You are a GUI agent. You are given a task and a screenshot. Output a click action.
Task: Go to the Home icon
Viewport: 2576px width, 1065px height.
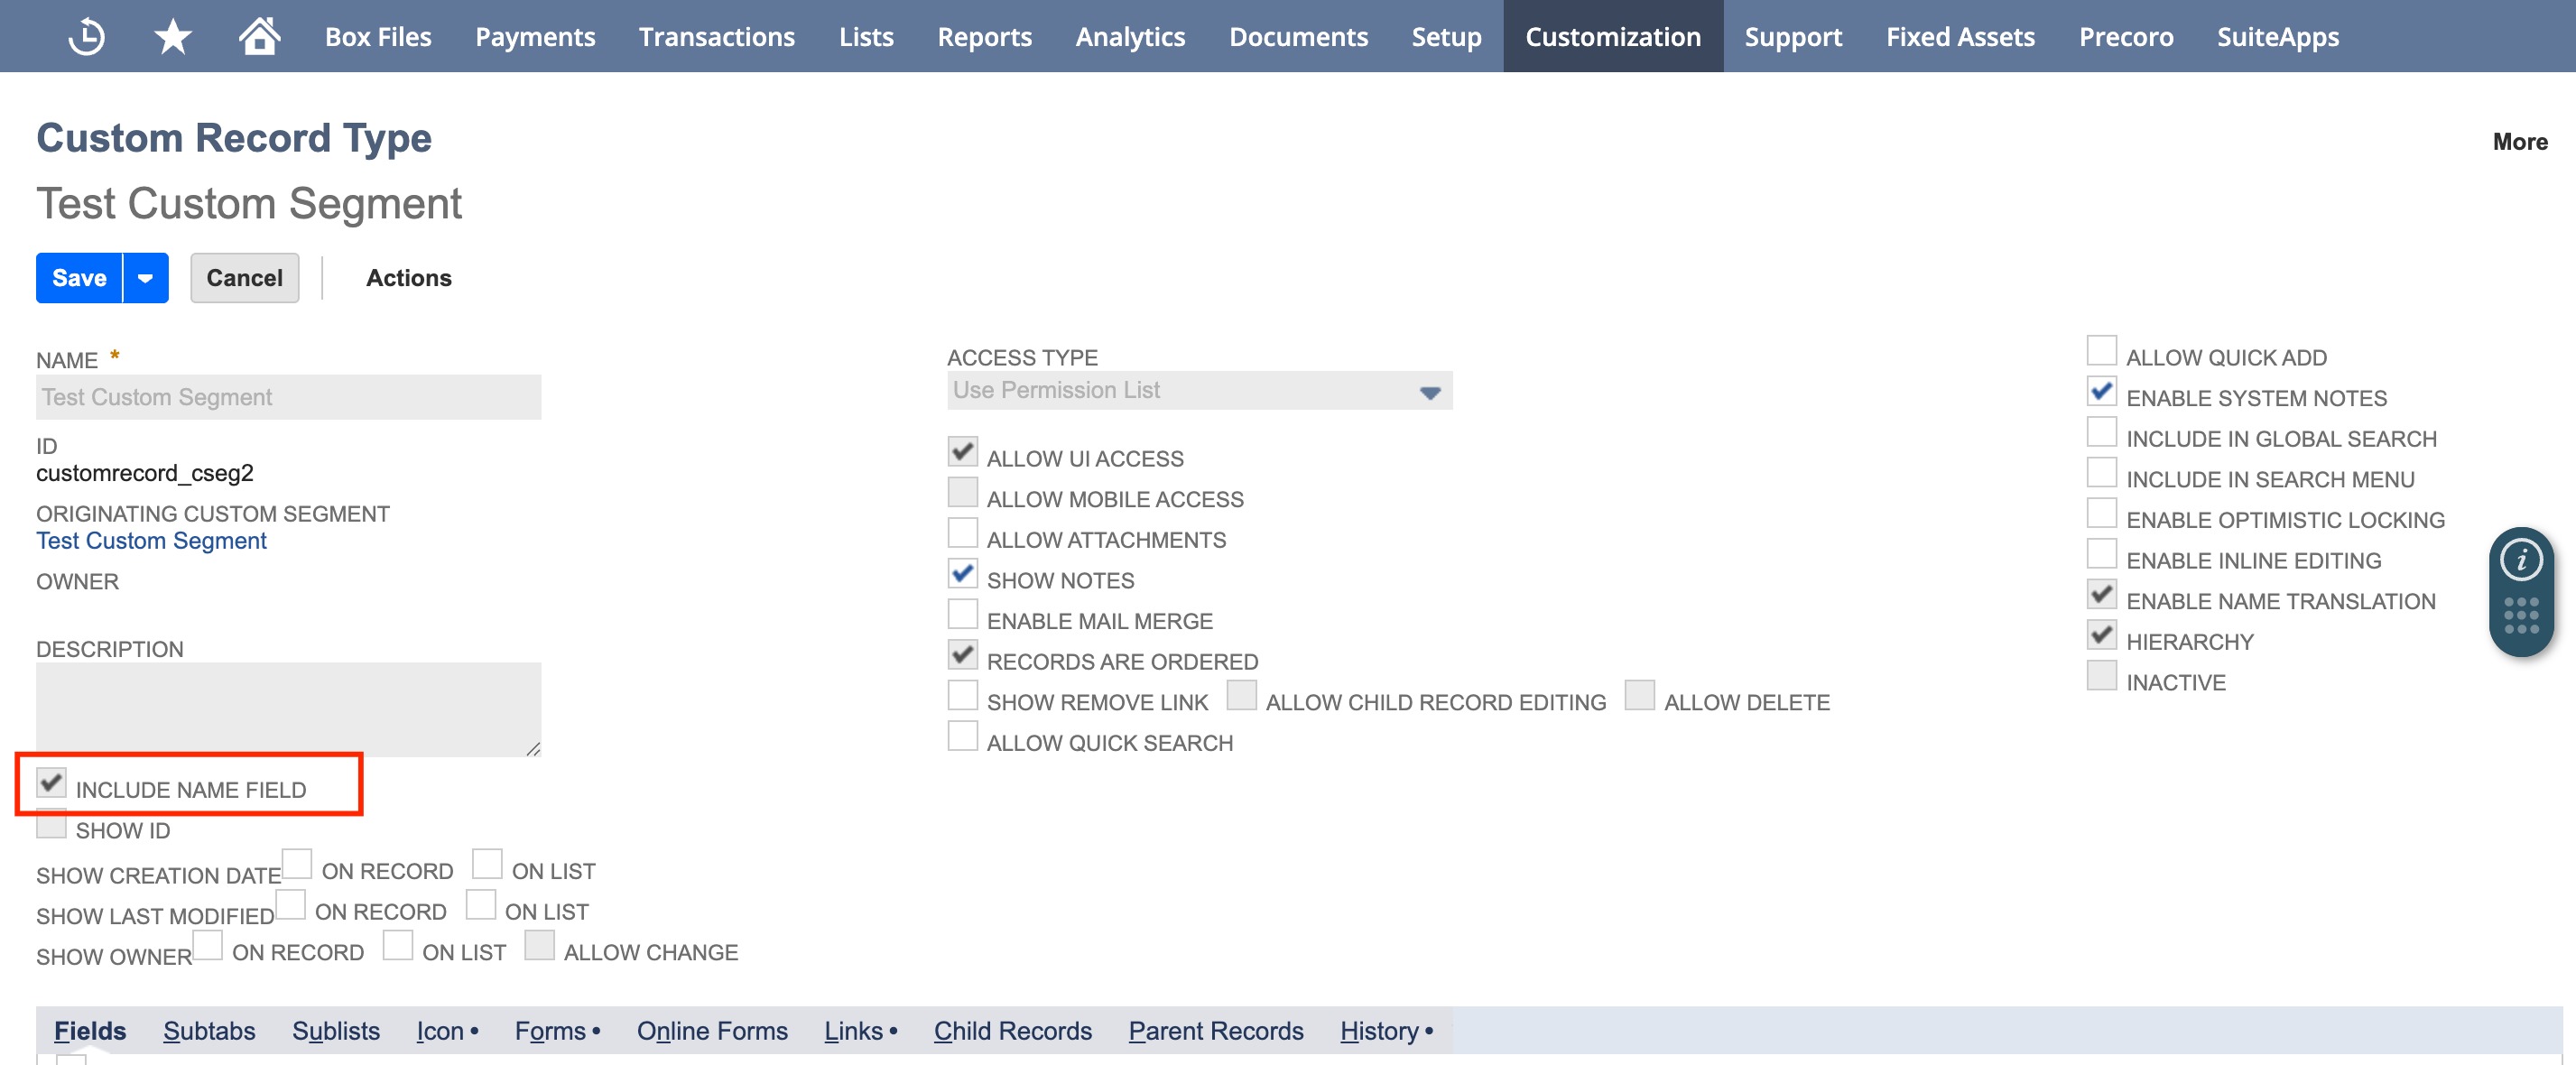tap(259, 36)
